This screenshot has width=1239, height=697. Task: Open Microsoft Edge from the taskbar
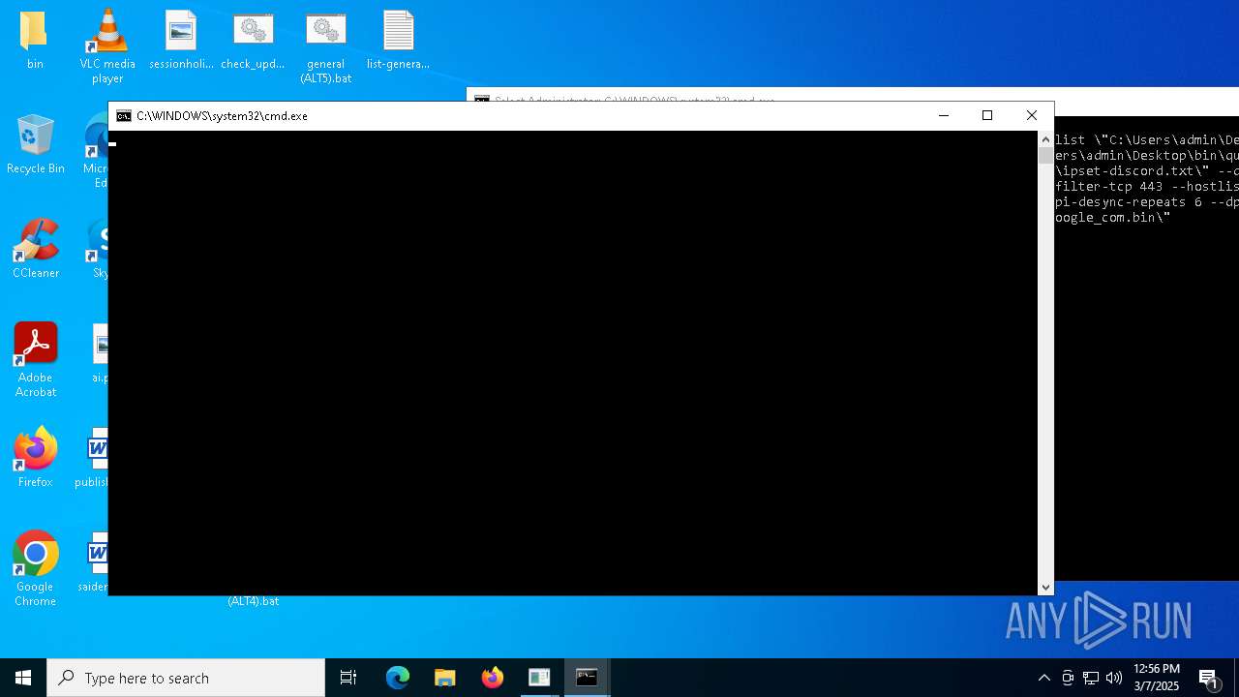click(398, 678)
